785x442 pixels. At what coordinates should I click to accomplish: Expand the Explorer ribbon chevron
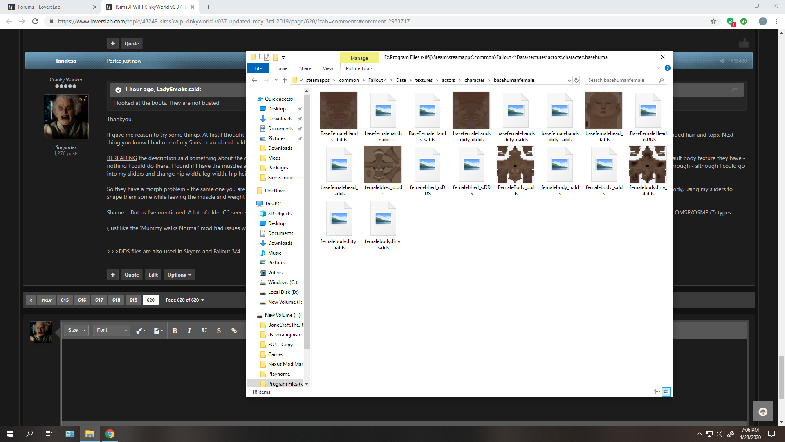point(659,68)
